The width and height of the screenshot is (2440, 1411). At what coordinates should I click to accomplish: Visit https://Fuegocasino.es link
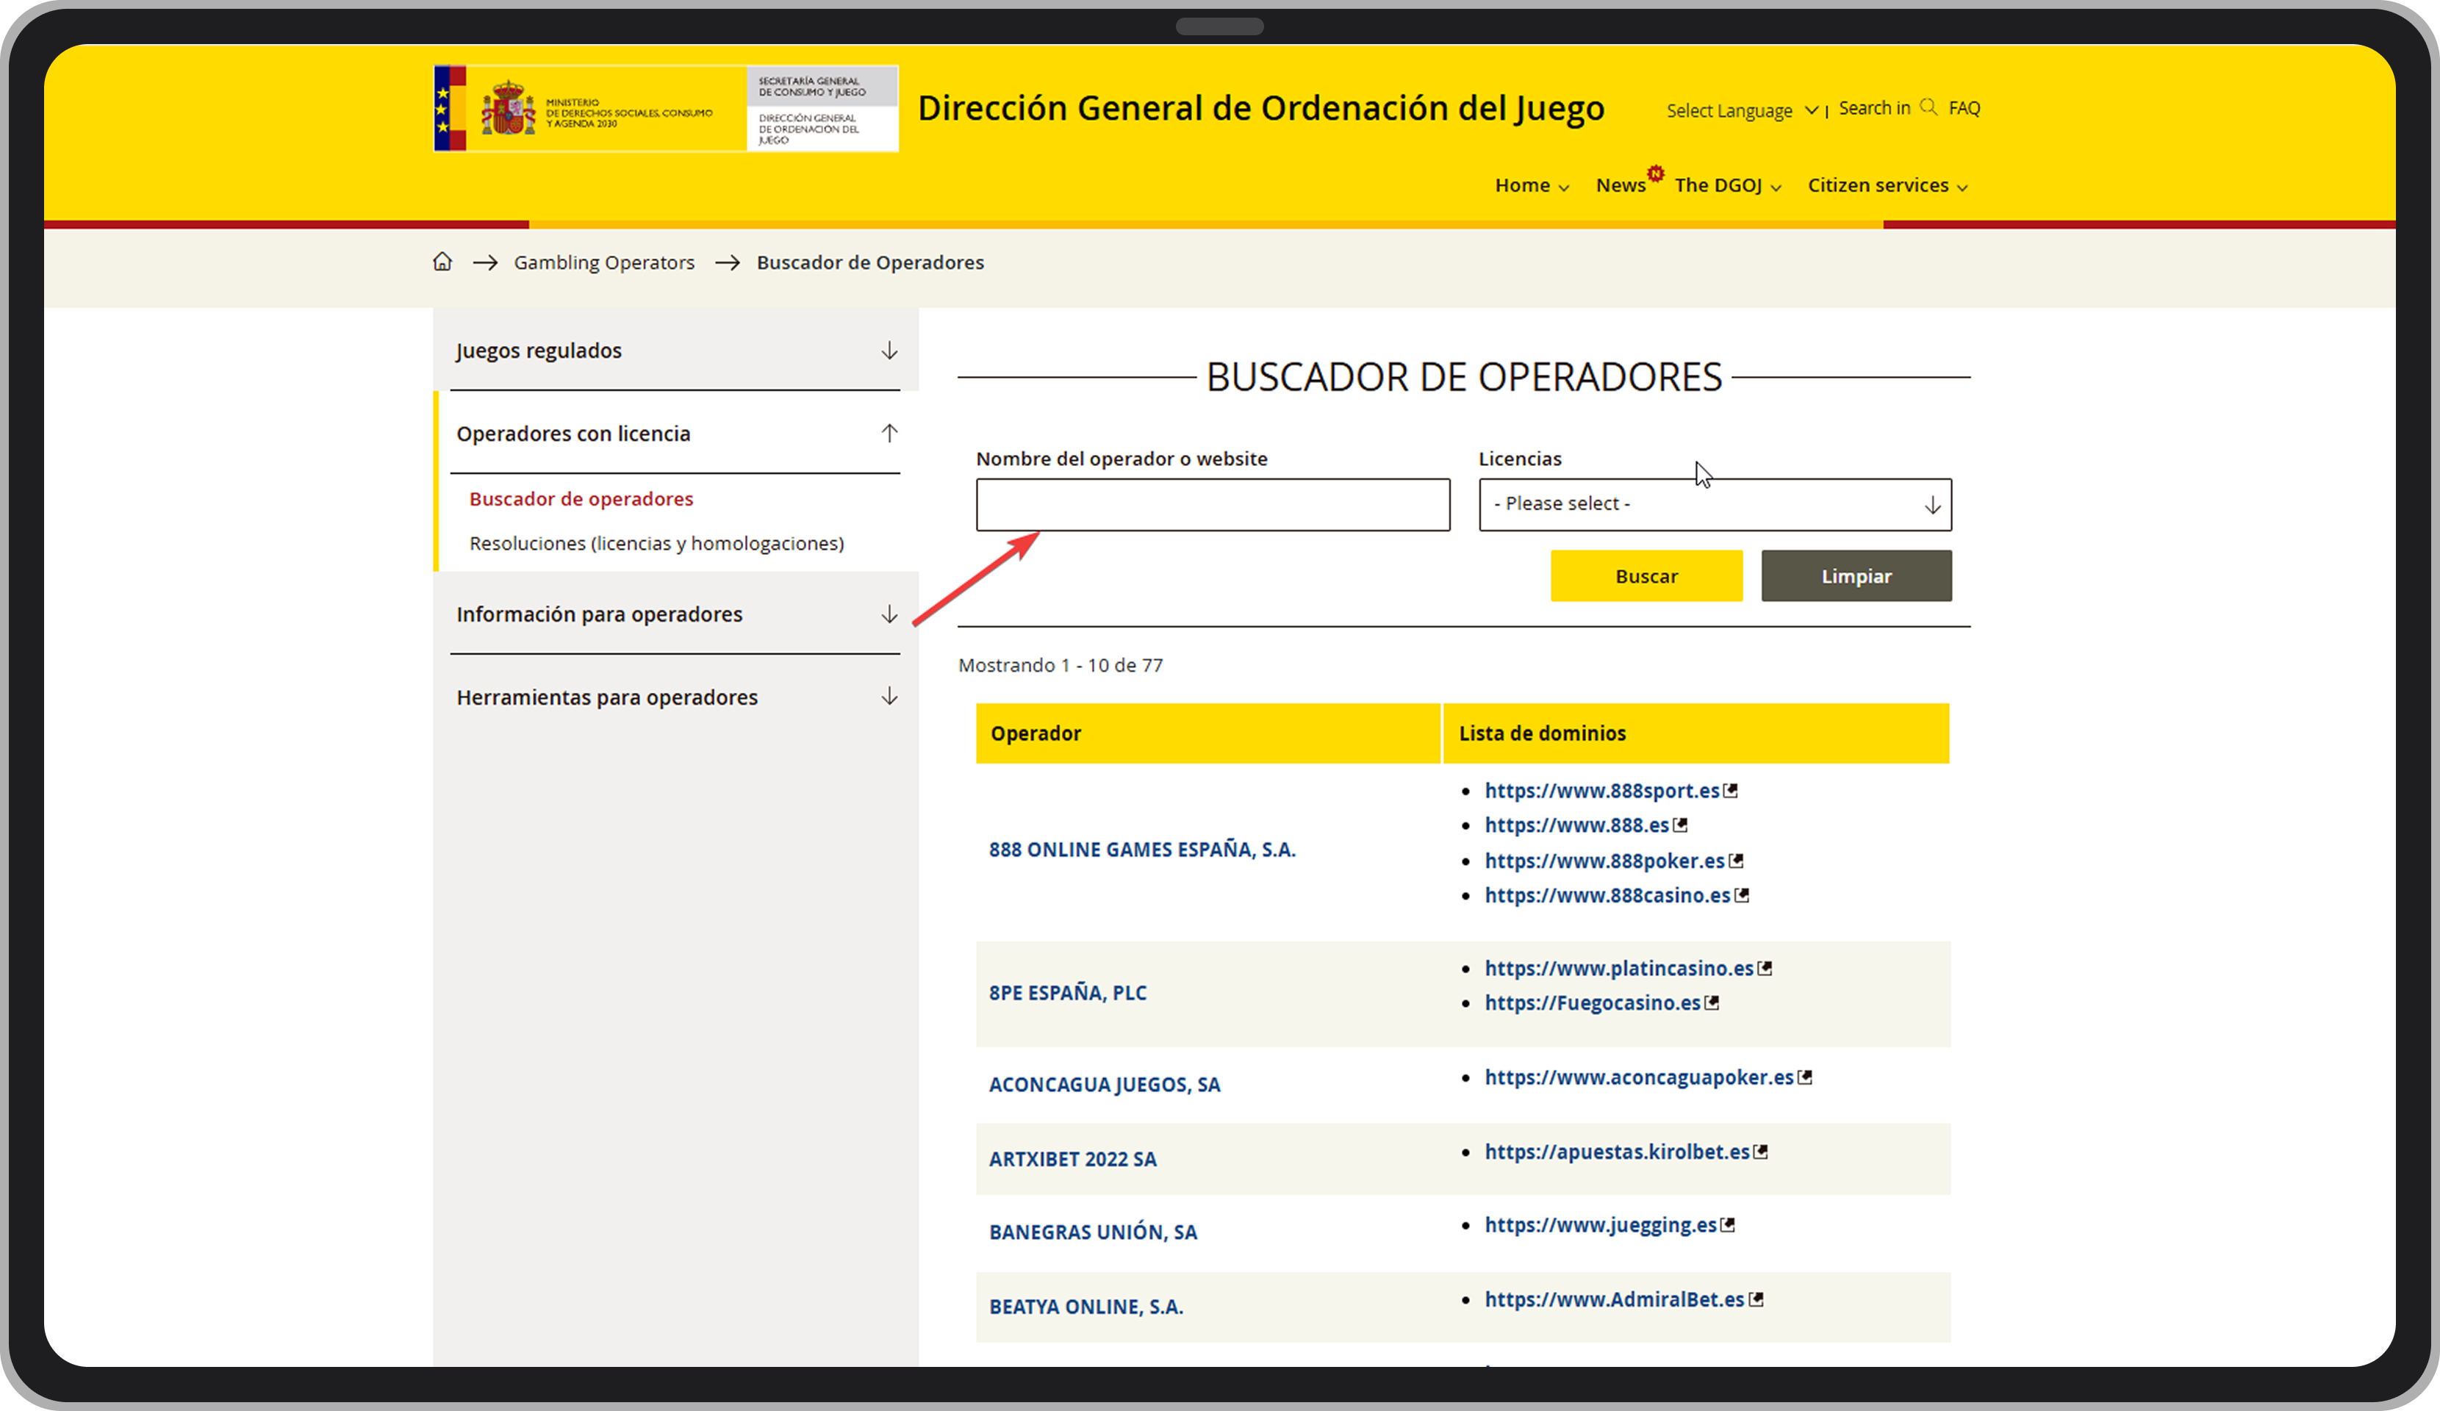point(1593,1003)
